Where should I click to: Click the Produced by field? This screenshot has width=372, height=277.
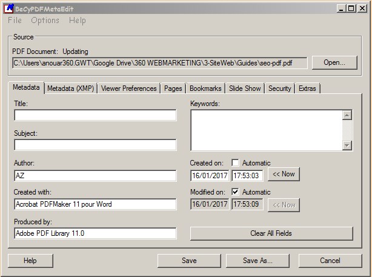tap(95, 233)
